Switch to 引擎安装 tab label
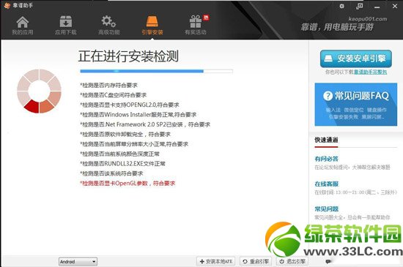This screenshot has height=267, width=403. [x=152, y=32]
